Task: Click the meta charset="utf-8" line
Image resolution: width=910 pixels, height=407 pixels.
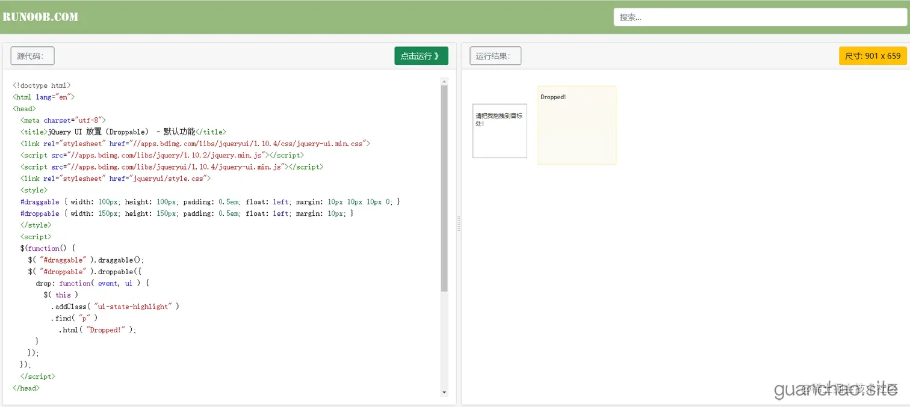Action: 63,120
